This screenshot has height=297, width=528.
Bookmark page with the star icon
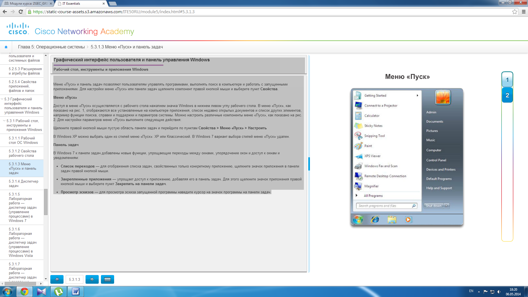[515, 12]
